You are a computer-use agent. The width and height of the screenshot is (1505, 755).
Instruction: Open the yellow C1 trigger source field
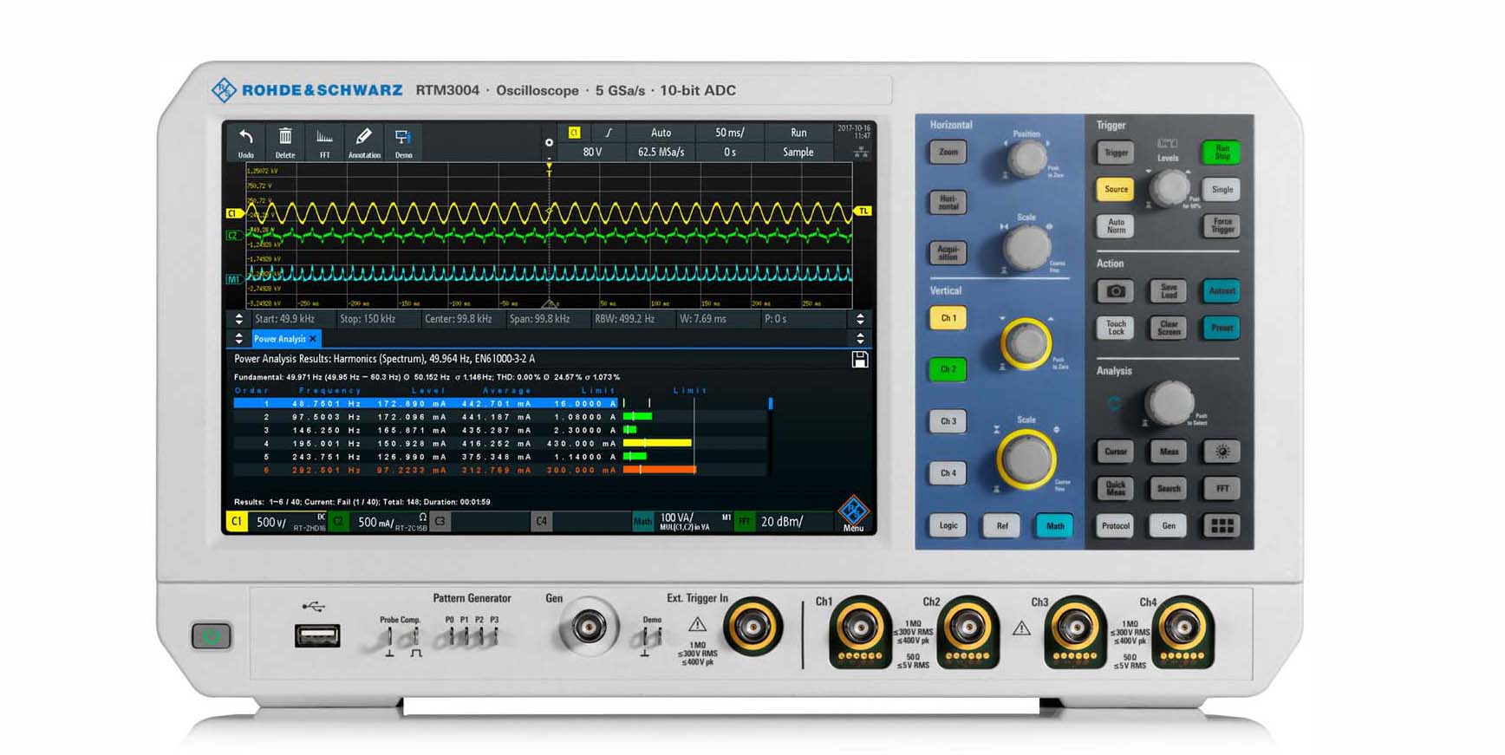coord(574,133)
